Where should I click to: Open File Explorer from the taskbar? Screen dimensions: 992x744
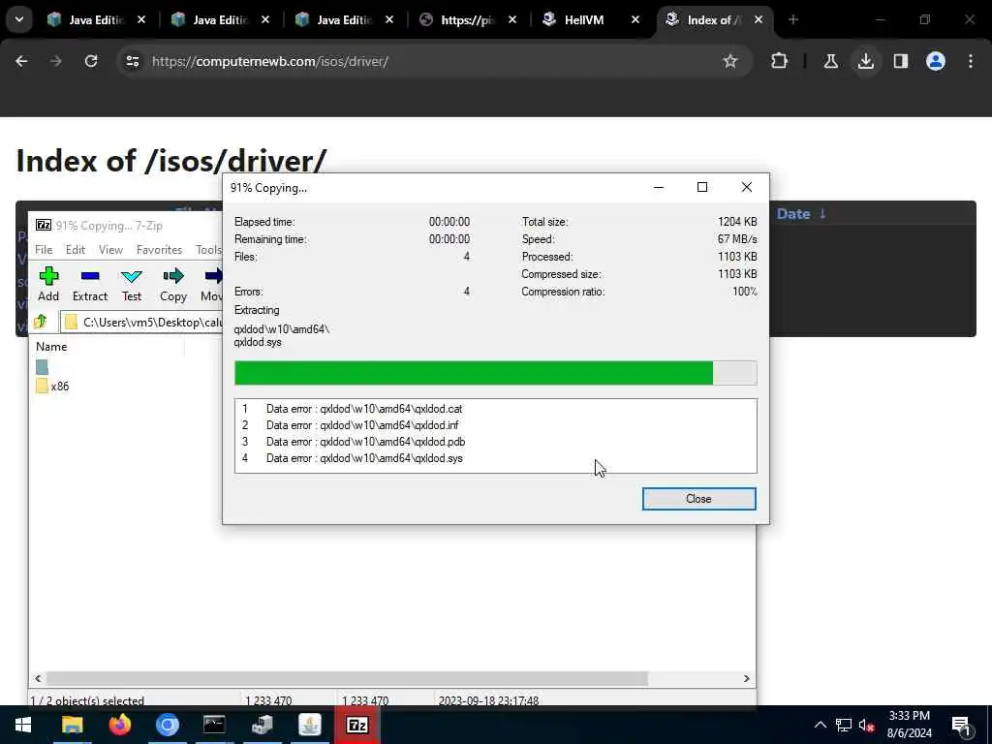72,725
